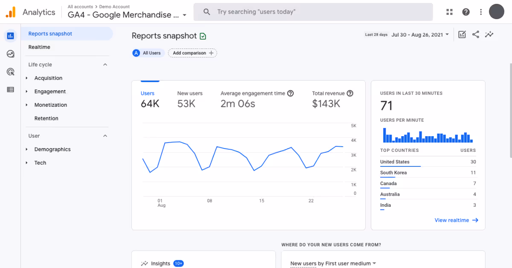The width and height of the screenshot is (512, 268).
Task: Click the South Korea country row
Action: click(x=428, y=173)
